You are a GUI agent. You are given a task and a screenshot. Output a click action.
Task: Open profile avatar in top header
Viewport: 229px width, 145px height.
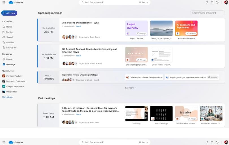coord(226,2)
